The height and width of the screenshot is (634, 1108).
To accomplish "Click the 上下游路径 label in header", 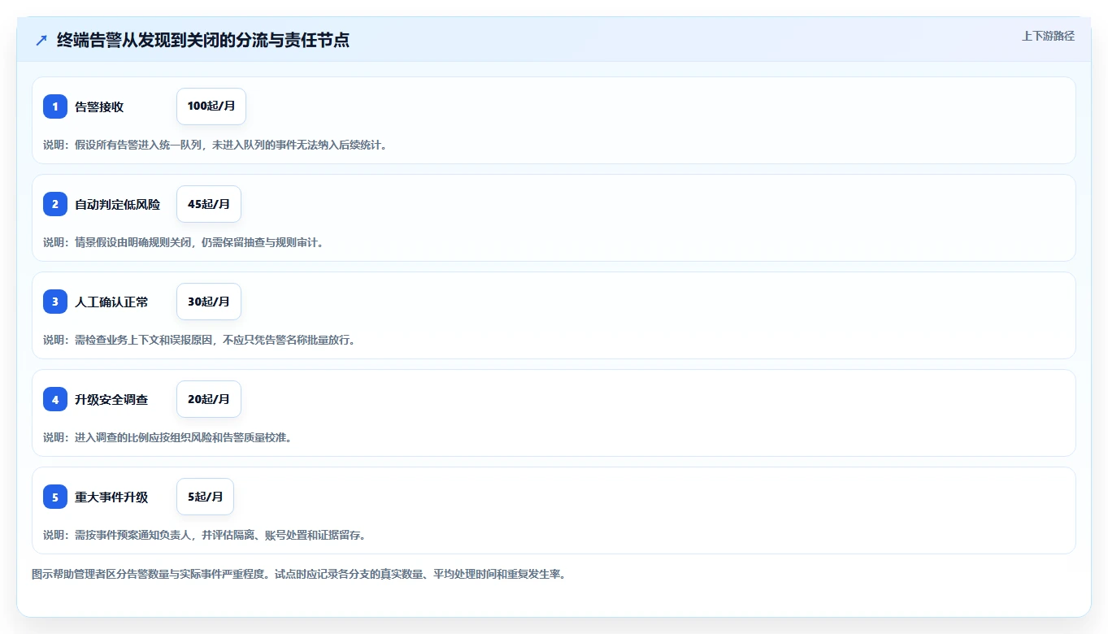I will 1048,36.
